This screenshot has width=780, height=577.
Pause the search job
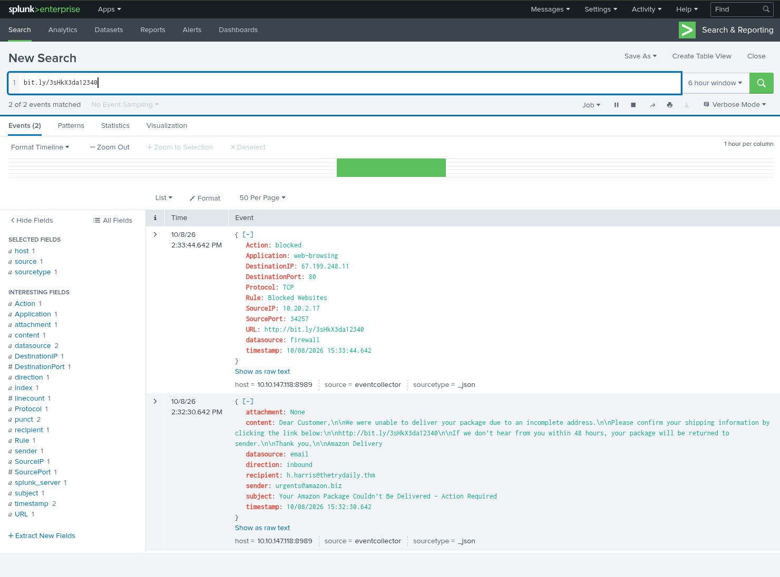click(x=616, y=105)
